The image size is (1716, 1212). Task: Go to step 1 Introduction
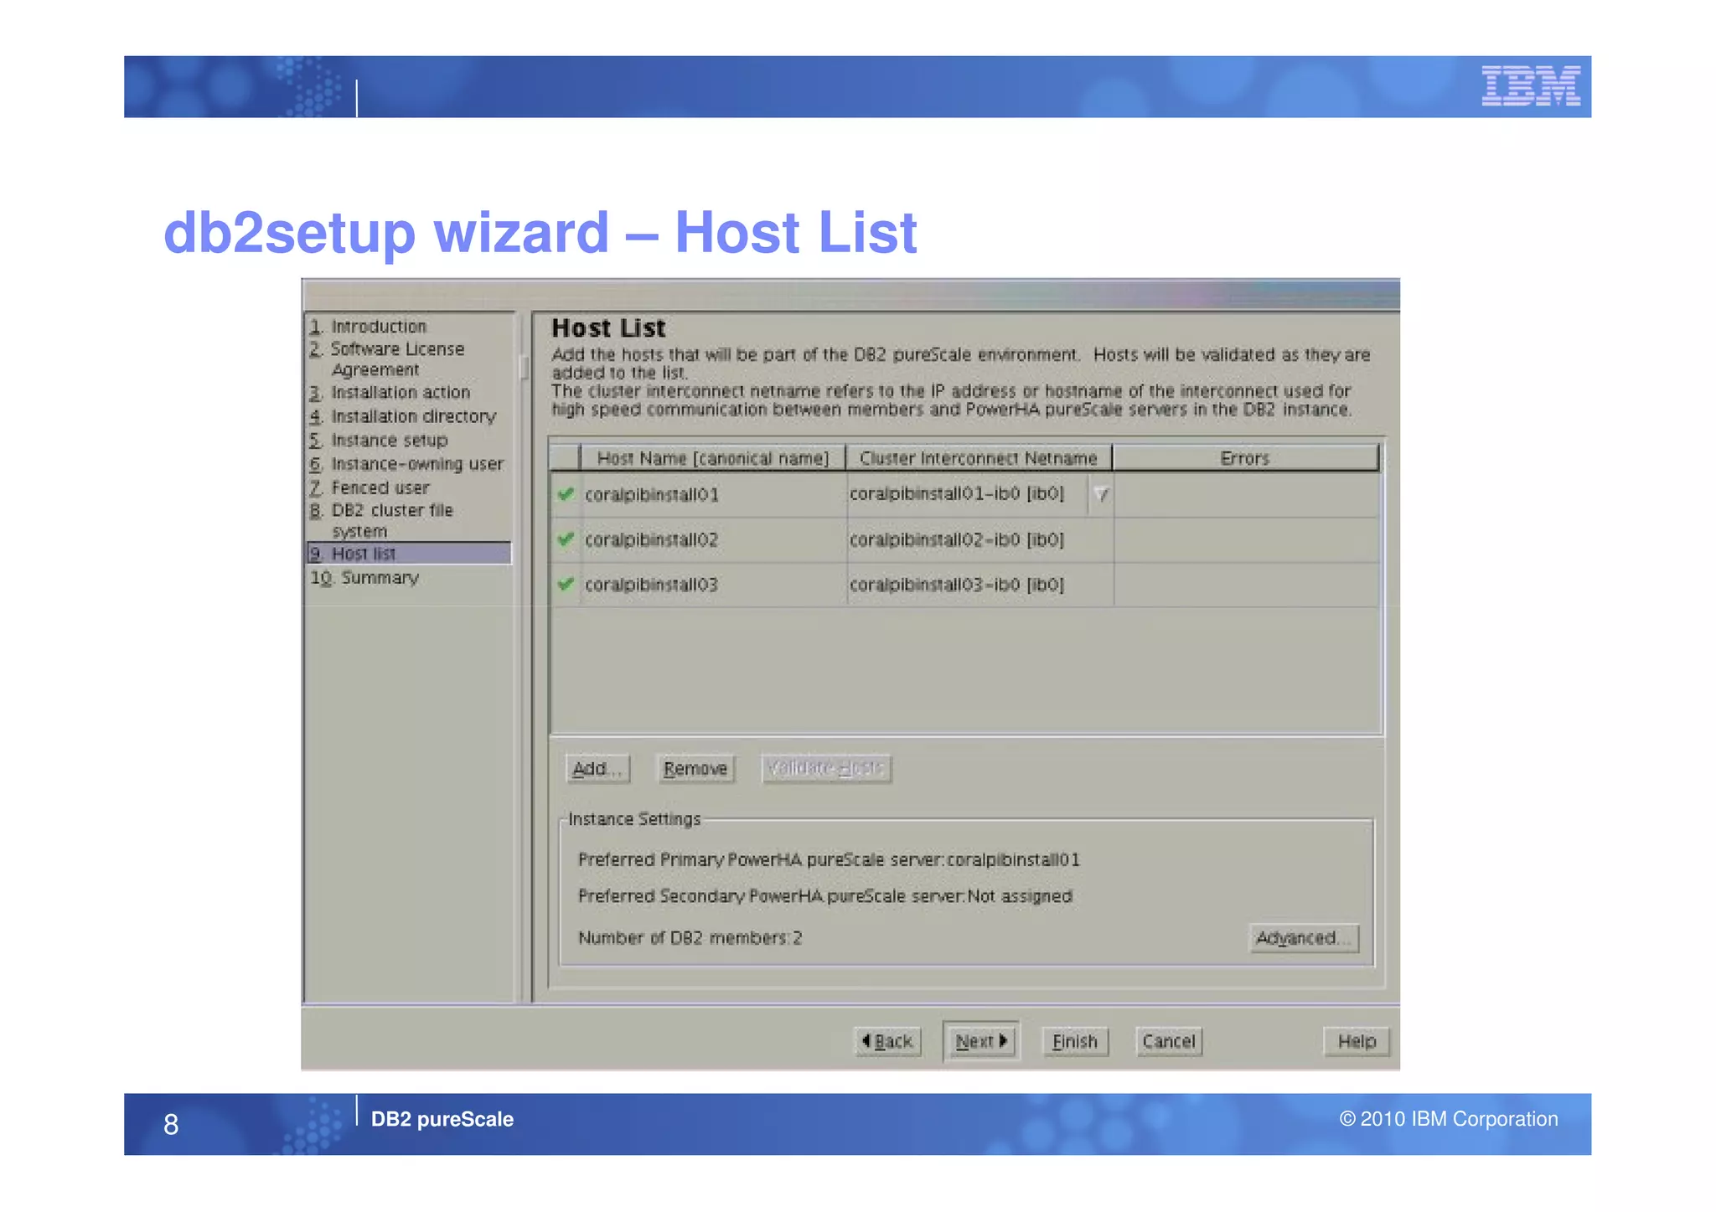[368, 326]
